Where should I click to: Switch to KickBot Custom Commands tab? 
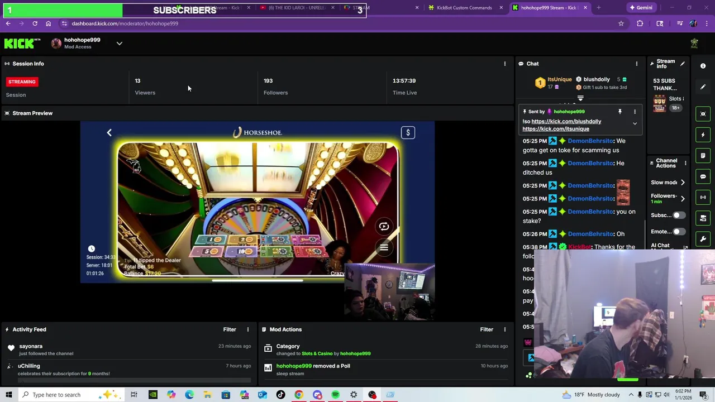click(464, 8)
